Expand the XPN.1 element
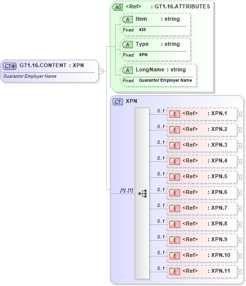The width and height of the screenshot is (246, 286). click(239, 114)
